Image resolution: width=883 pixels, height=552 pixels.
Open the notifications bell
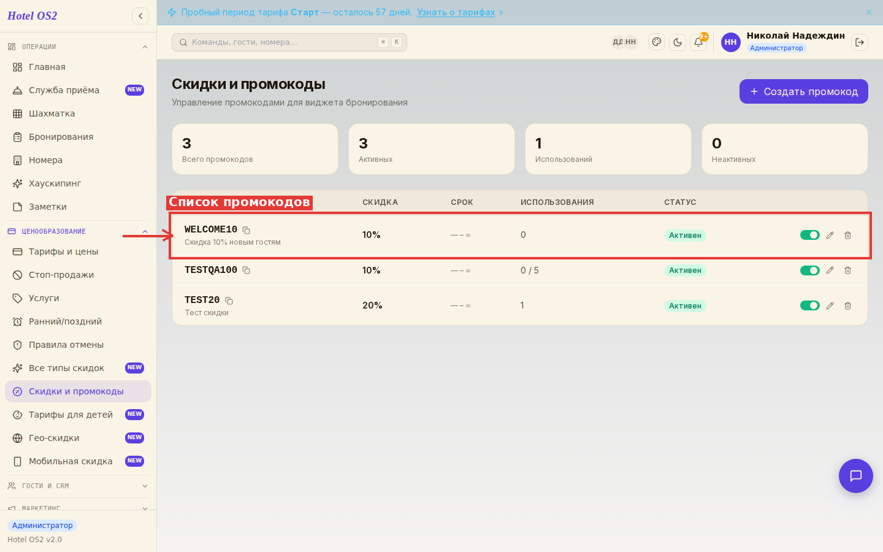click(x=698, y=42)
